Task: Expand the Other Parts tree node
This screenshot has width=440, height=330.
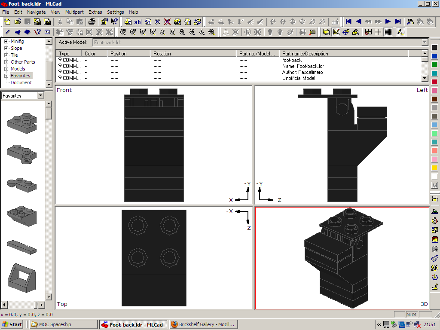Action: pyautogui.click(x=6, y=62)
